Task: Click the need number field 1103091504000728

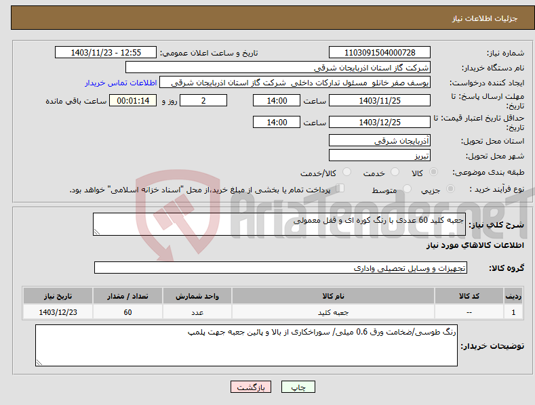Action: (x=380, y=53)
